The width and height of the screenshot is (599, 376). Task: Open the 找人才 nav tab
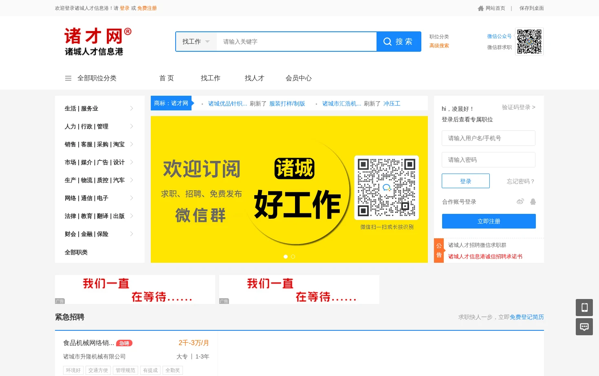255,78
